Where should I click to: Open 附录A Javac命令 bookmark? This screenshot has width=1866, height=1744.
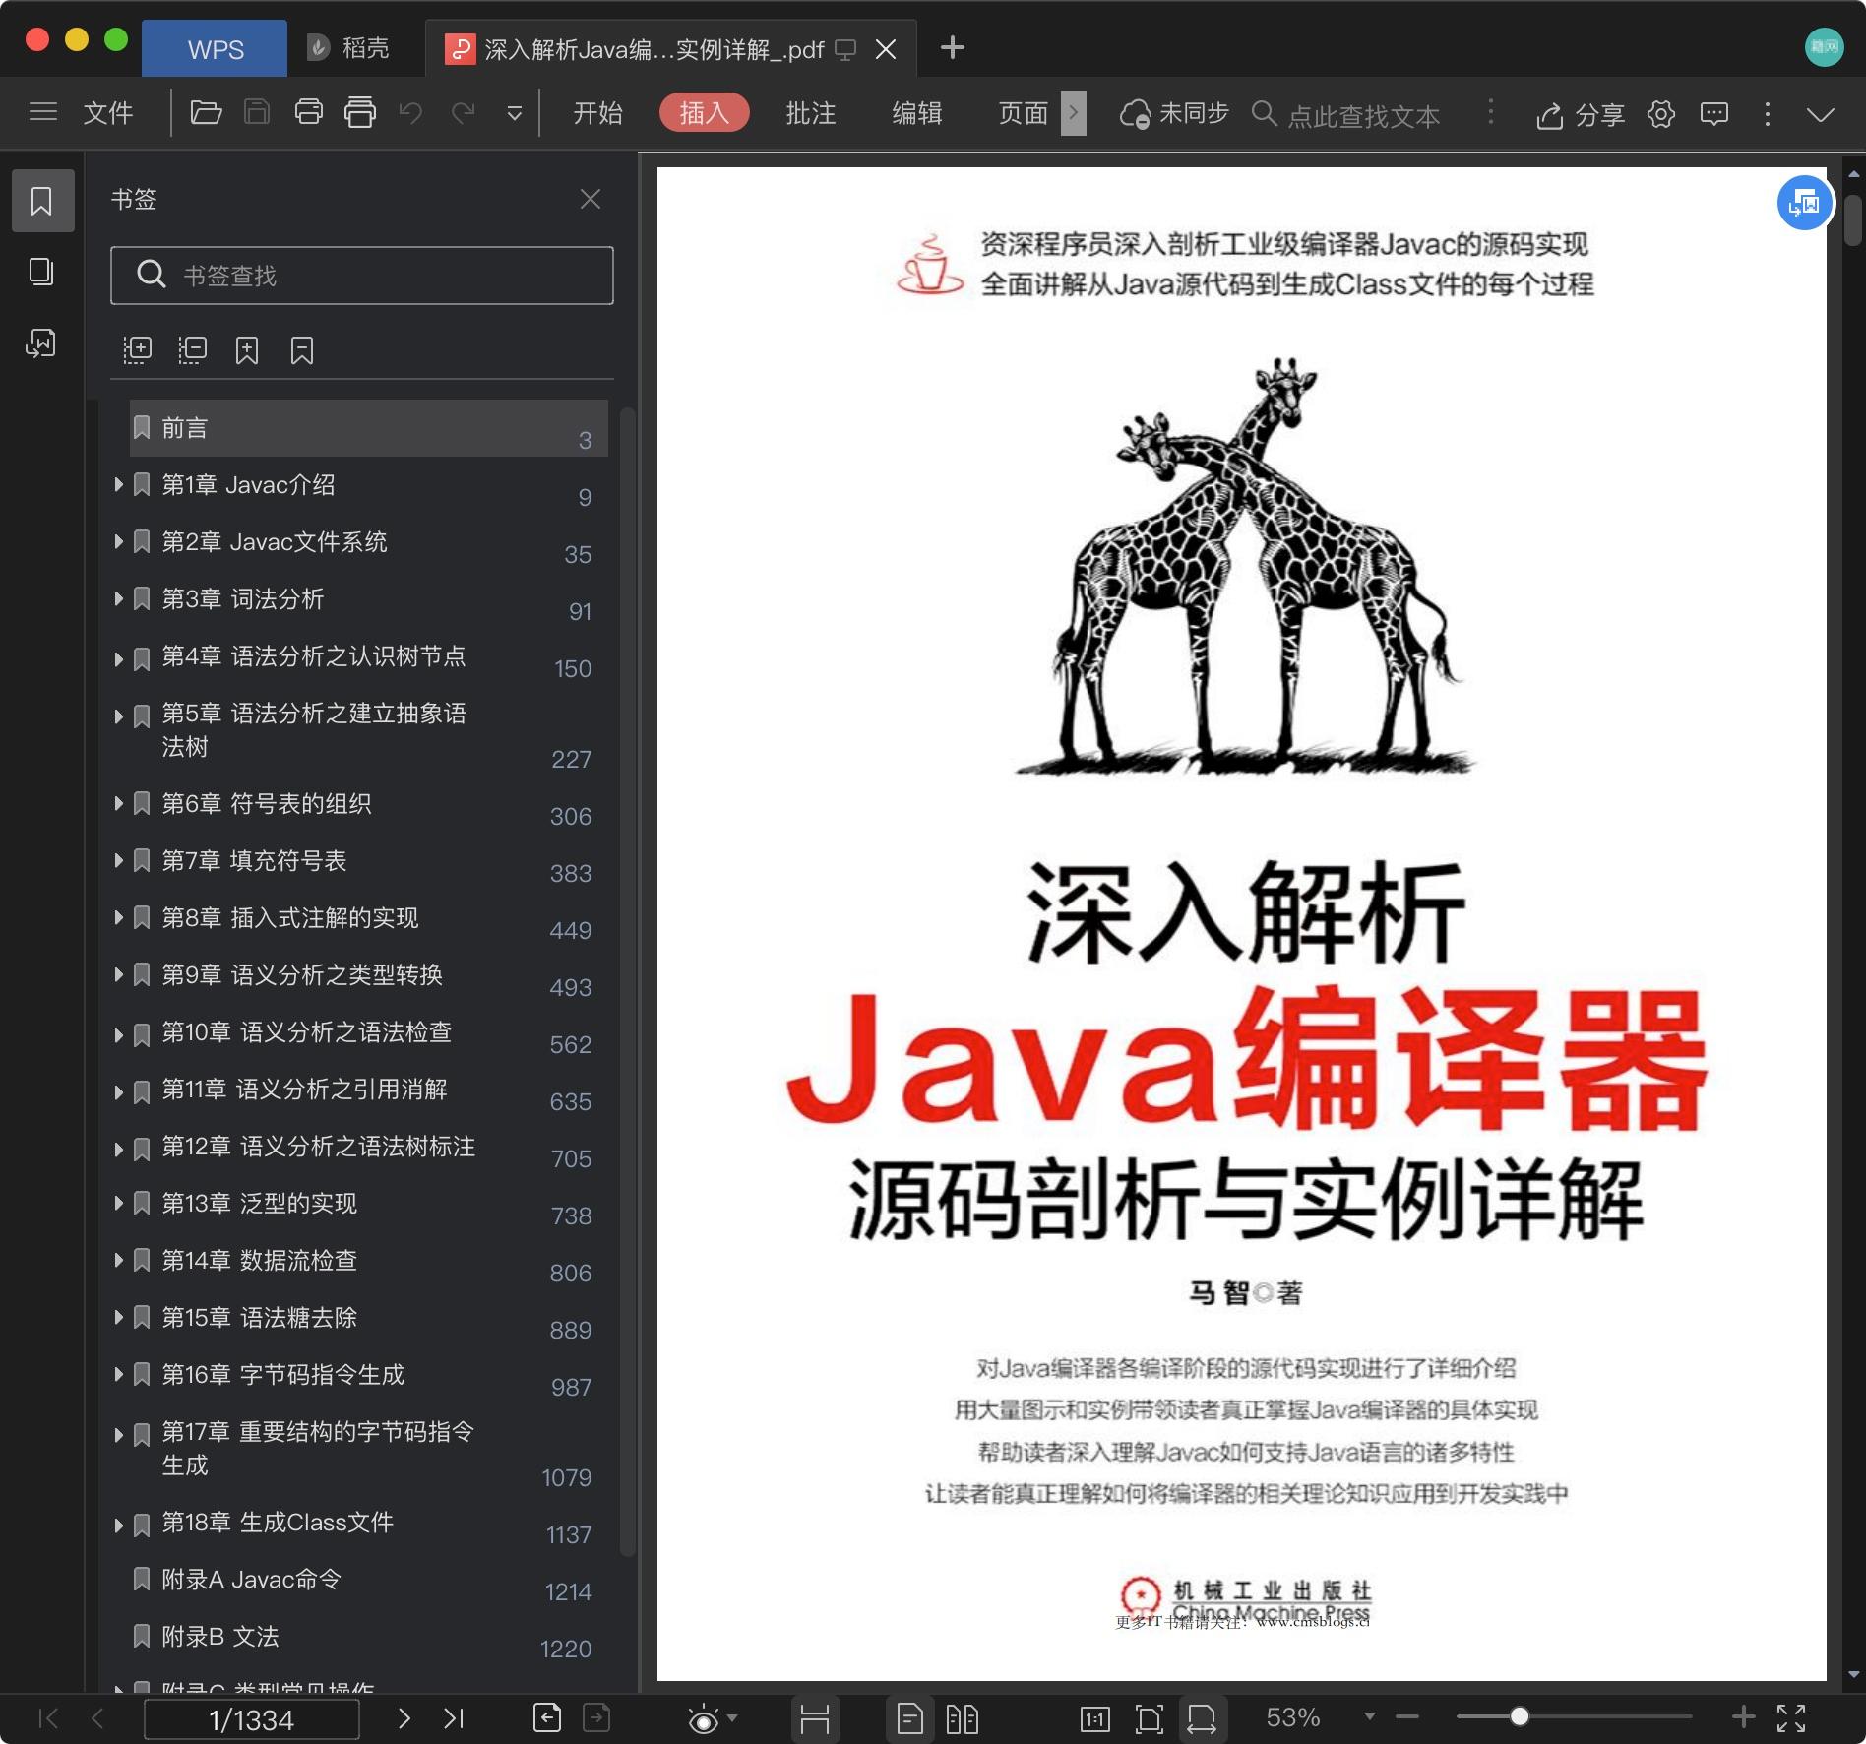pos(251,1579)
